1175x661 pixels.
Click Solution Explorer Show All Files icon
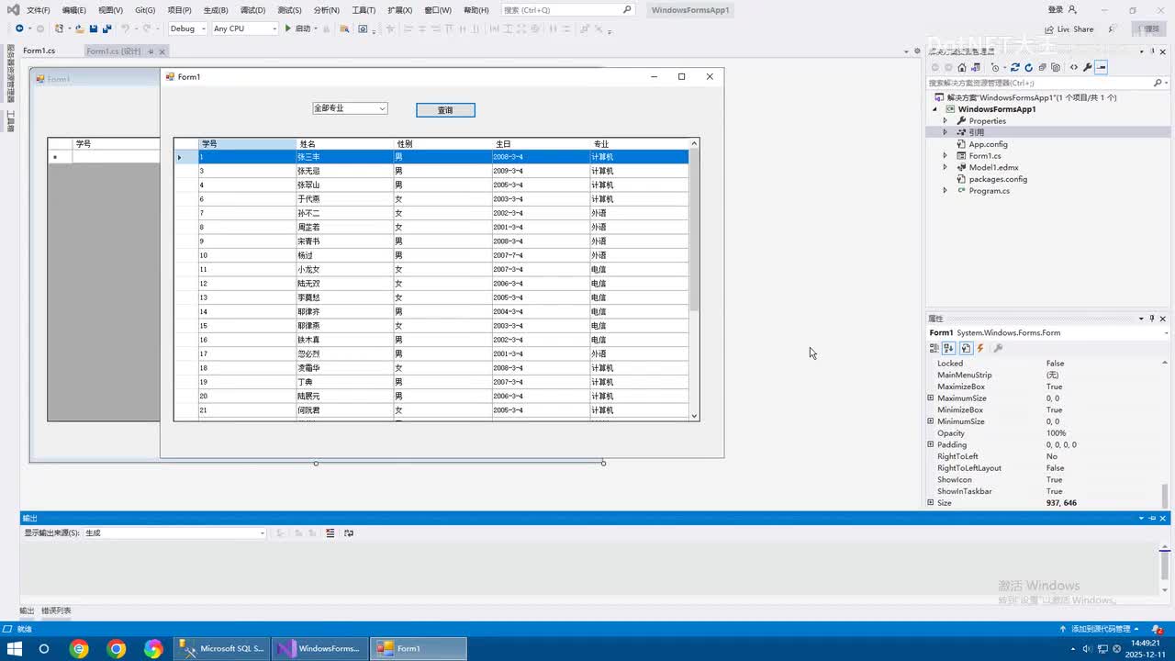[x=1056, y=67]
